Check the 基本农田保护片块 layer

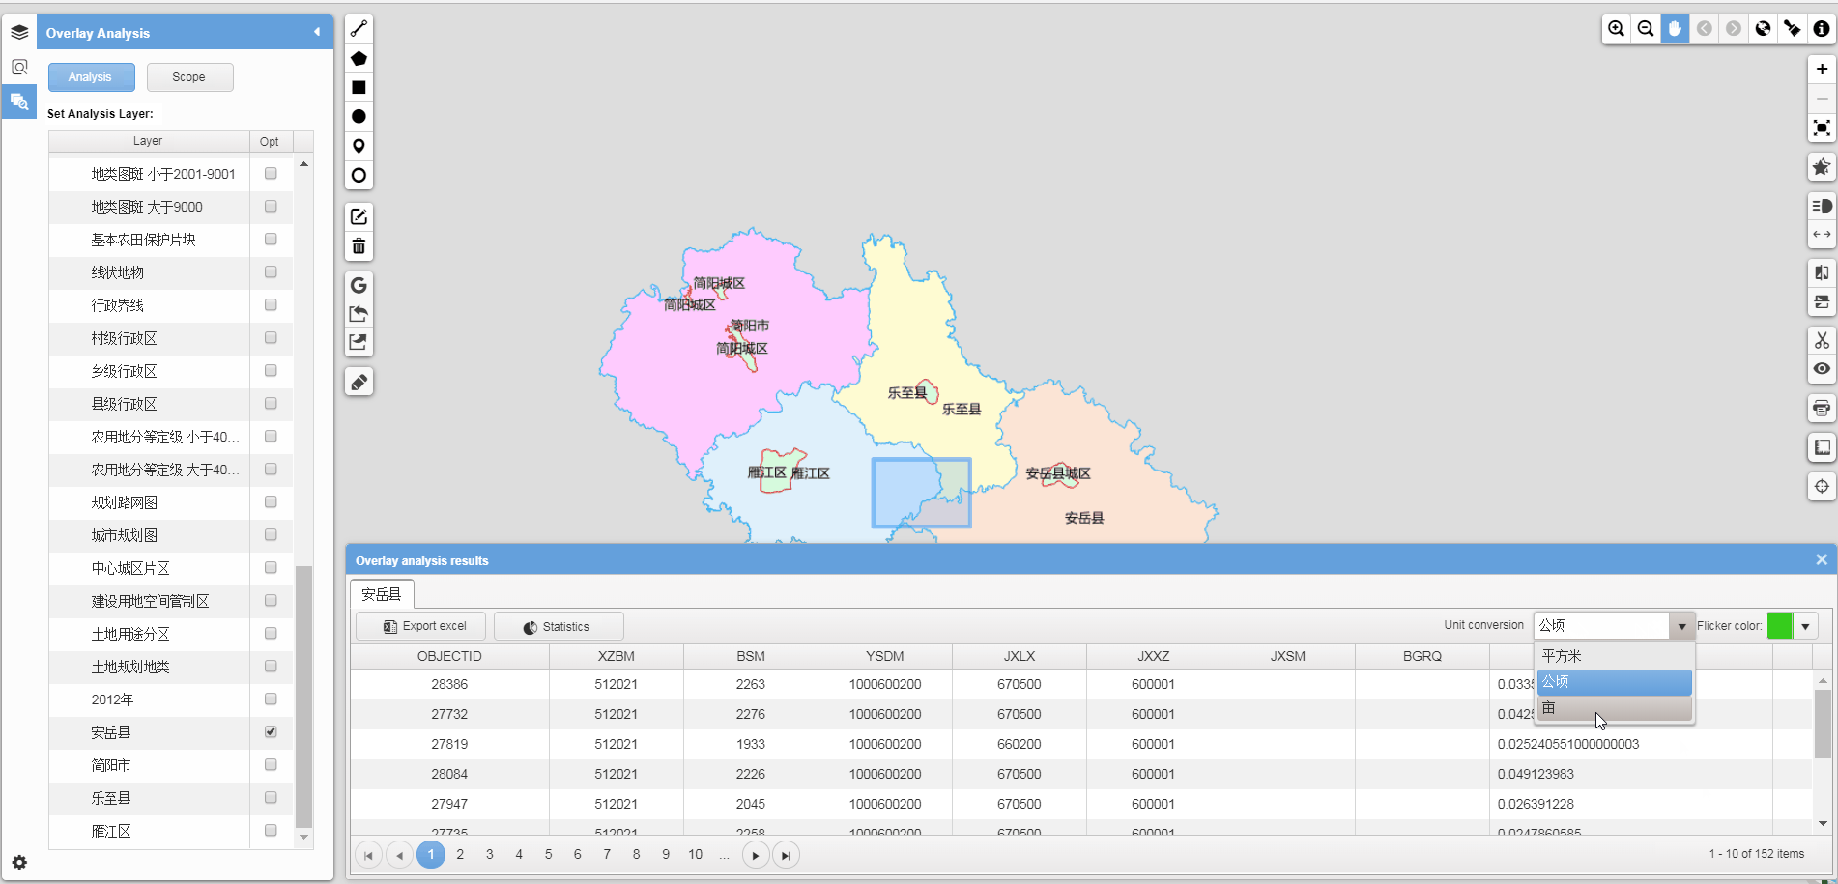(x=271, y=240)
